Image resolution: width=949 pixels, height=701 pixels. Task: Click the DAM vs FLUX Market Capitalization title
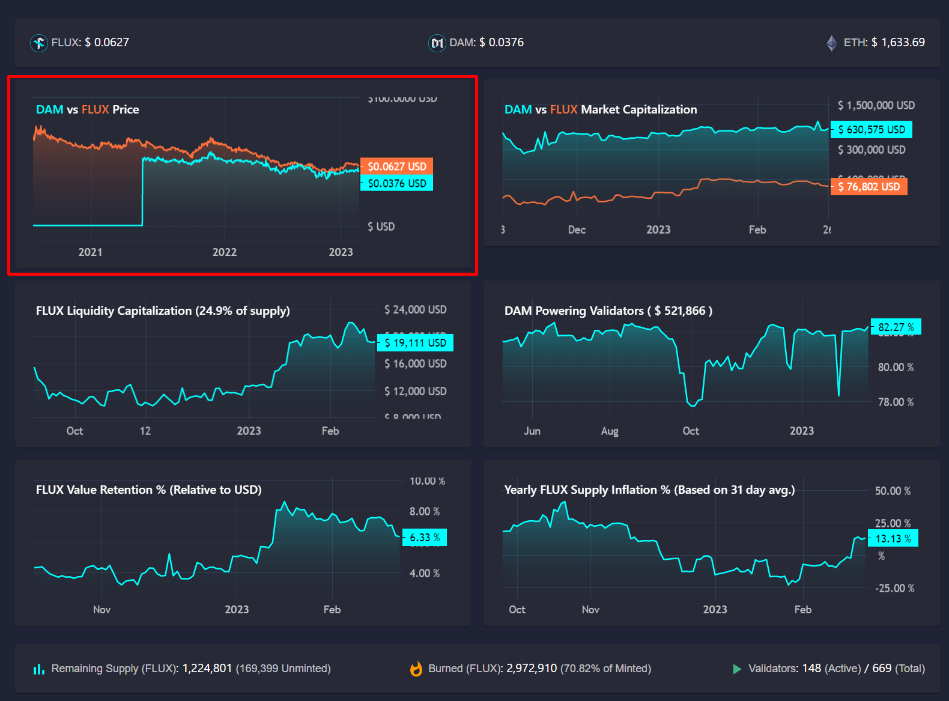pos(601,109)
